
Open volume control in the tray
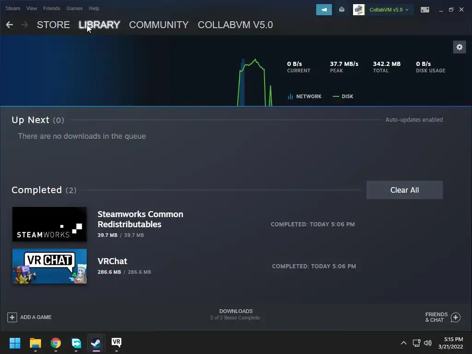tap(427, 343)
